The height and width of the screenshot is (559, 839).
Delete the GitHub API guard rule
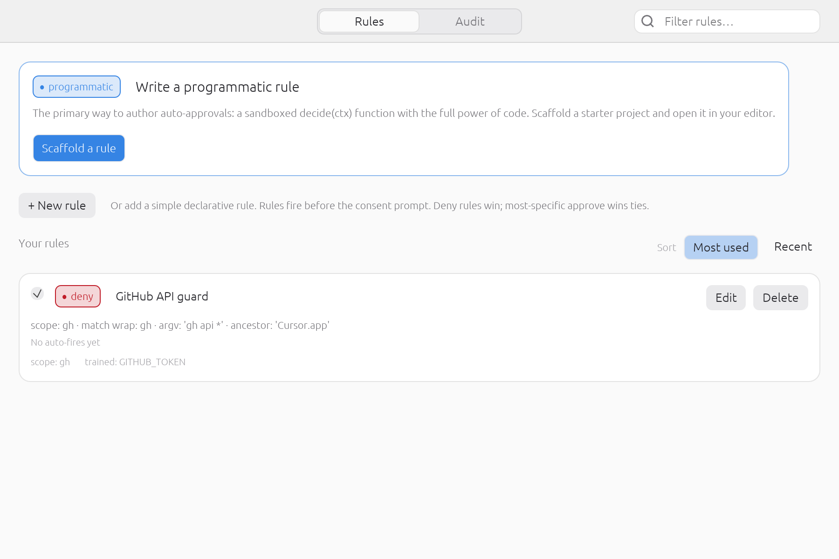(780, 298)
